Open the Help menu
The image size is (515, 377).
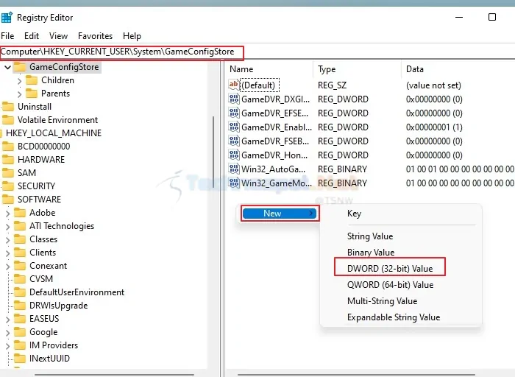pos(132,36)
